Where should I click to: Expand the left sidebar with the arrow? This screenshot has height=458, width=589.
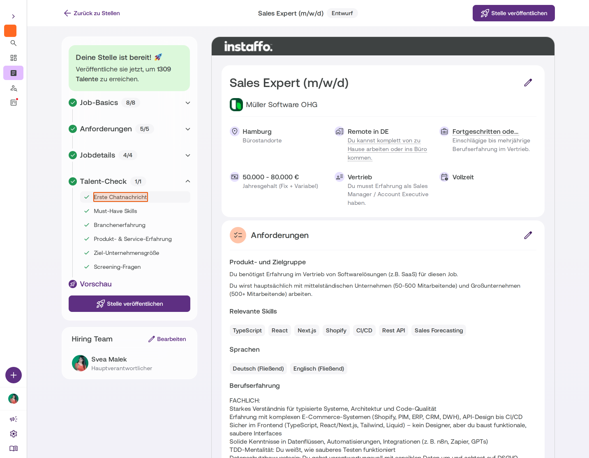point(14,16)
